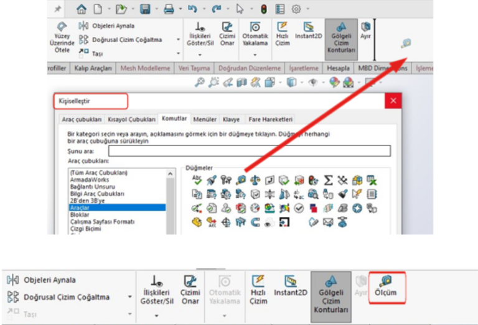Viewport: 478px width, 325px height.
Task: Click the spell check Abc icon in Düğmeler
Action: point(197,180)
